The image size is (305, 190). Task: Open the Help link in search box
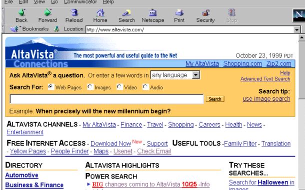tap(285, 73)
